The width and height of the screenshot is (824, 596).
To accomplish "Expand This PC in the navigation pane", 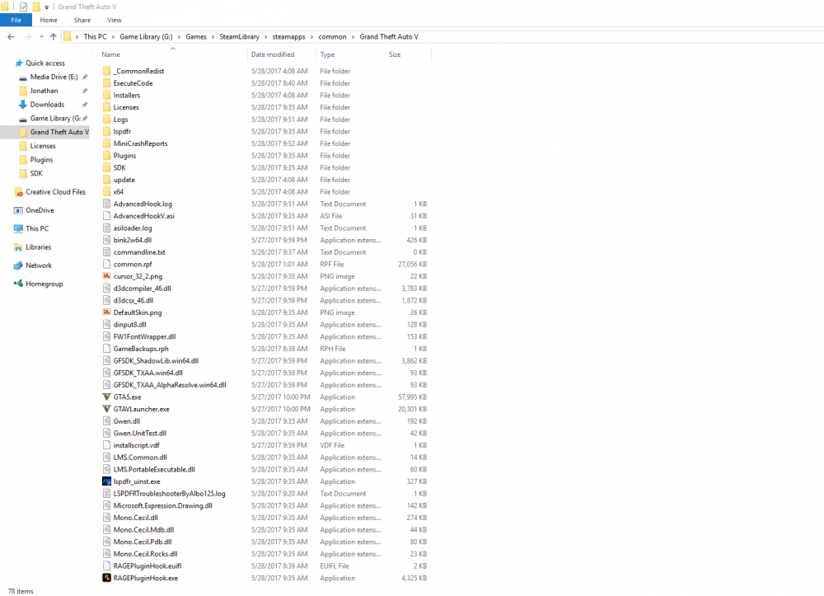I will click(x=10, y=229).
